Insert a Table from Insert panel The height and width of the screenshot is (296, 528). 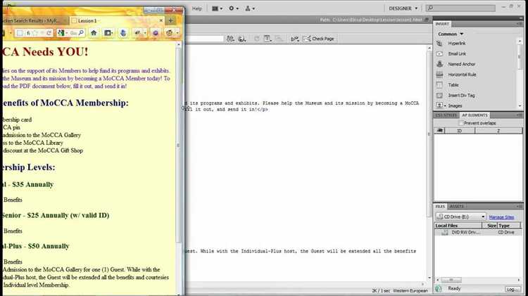tap(441, 85)
